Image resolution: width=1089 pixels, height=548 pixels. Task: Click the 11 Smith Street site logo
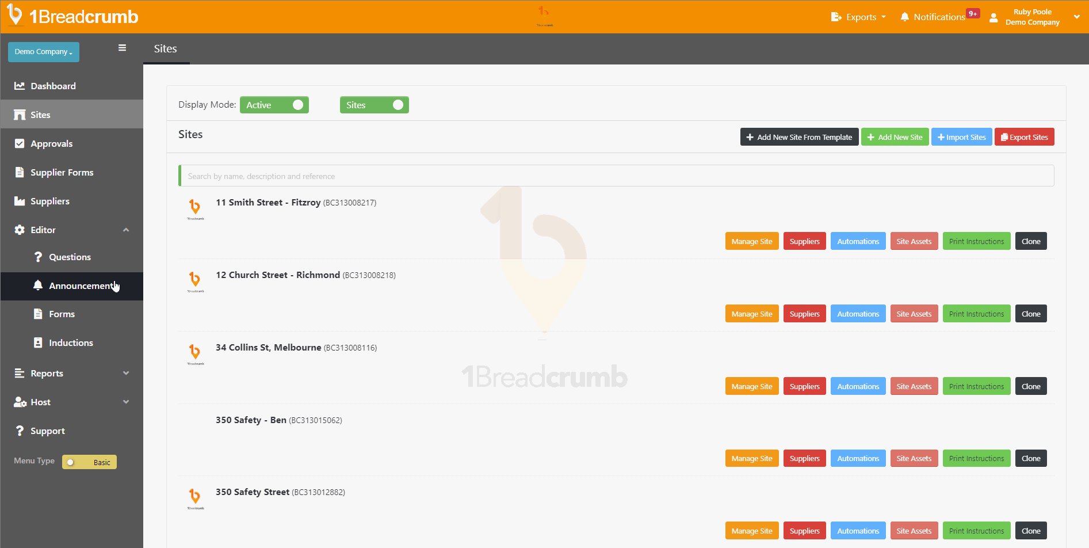[195, 208]
